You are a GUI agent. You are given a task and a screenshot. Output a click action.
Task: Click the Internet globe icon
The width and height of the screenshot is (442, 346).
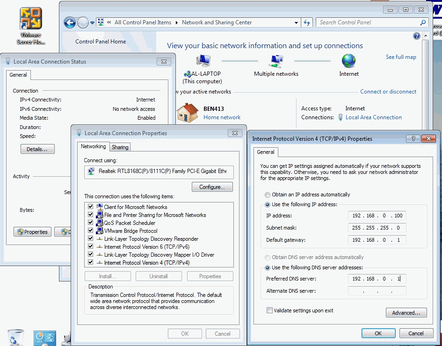[348, 61]
